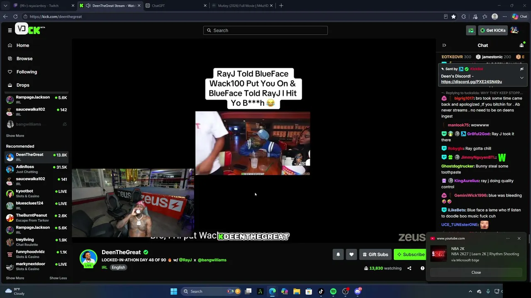Open chat users list icon
The width and height of the screenshot is (531, 298).
[x=521, y=45]
